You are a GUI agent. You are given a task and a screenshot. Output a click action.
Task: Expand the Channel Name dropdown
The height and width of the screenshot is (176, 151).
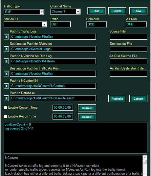click(78, 11)
